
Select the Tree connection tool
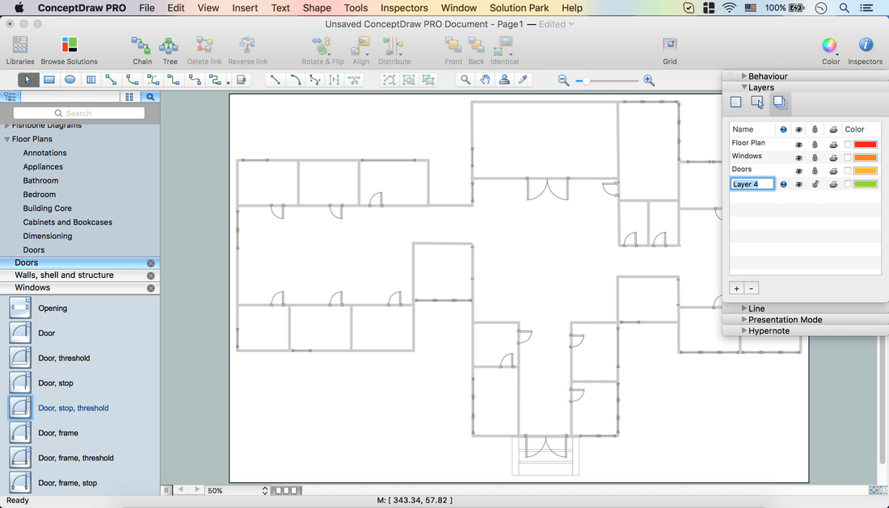pyautogui.click(x=170, y=49)
